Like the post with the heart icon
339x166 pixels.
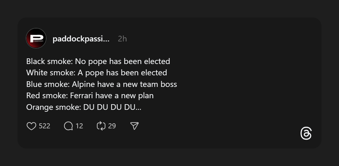[31, 126]
